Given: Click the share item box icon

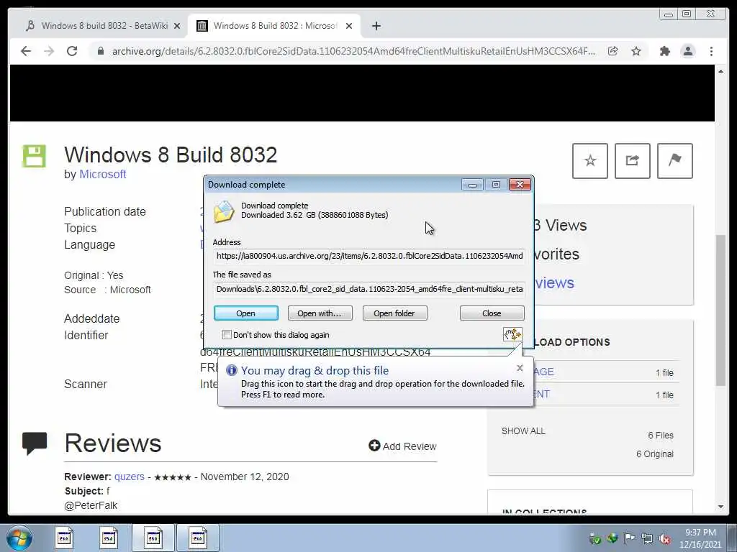Looking at the screenshot, I should point(632,161).
